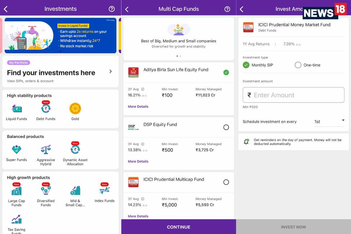Open More Details for Aditya Birla fund
This screenshot has width=351, height=234.
[x=138, y=106]
